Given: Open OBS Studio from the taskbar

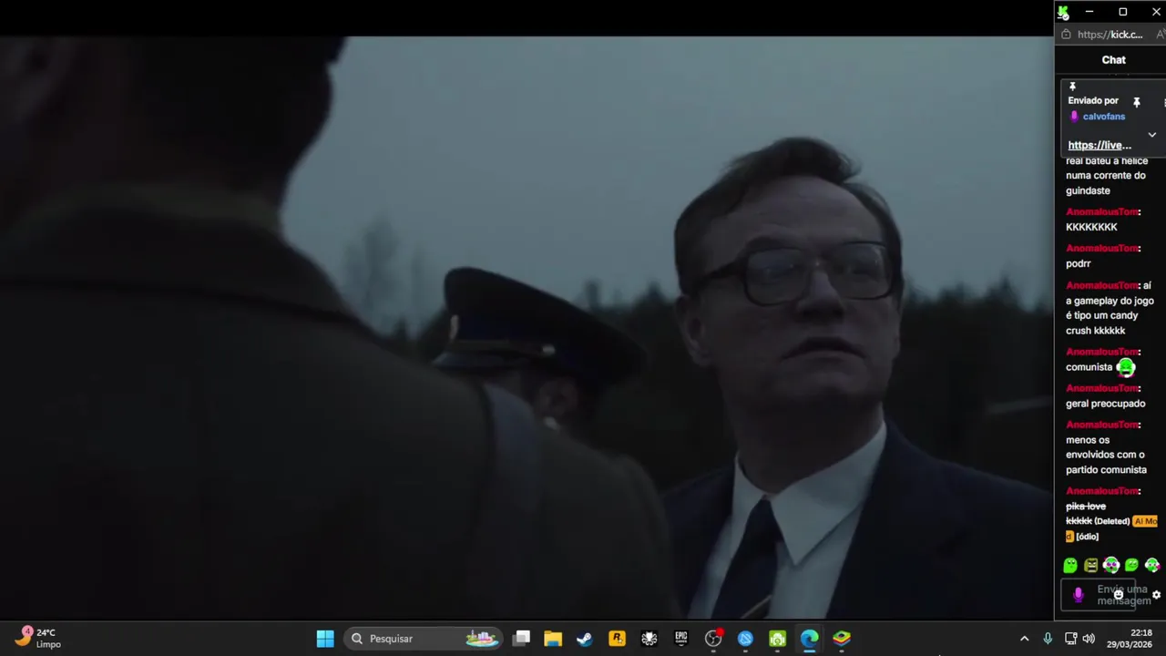Looking at the screenshot, I should pos(713,639).
